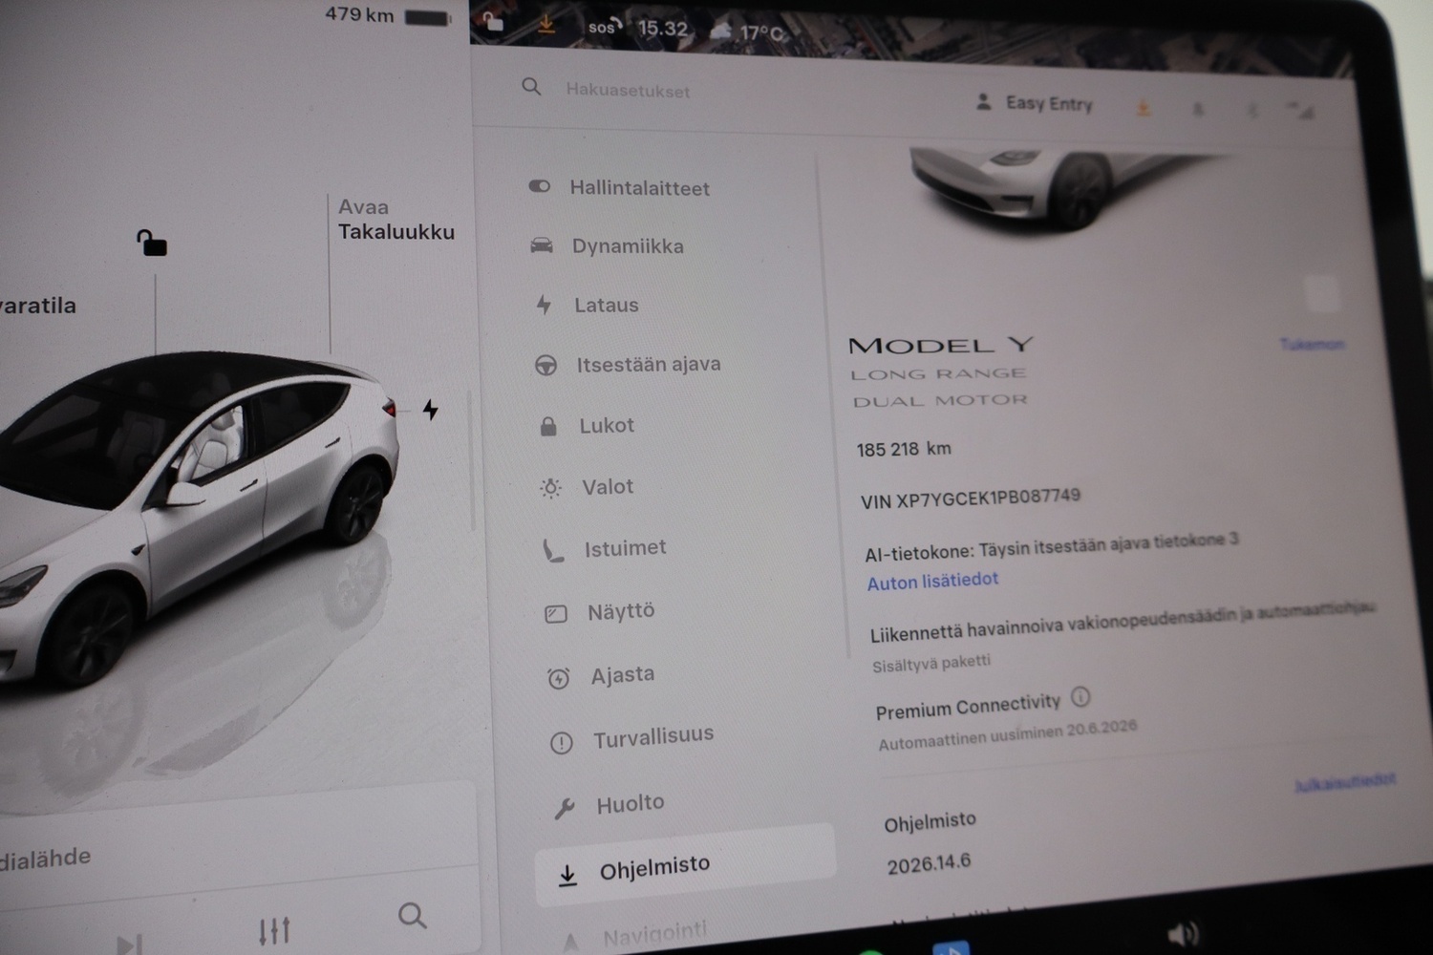Tap the battery level icon
Viewport: 1433px width, 955px height.
(427, 17)
